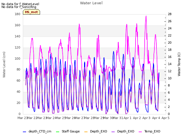Screen dimensions: 183x137
Task: Click the depth_CTD_cm peak near Mar 30
Action: 114,51
